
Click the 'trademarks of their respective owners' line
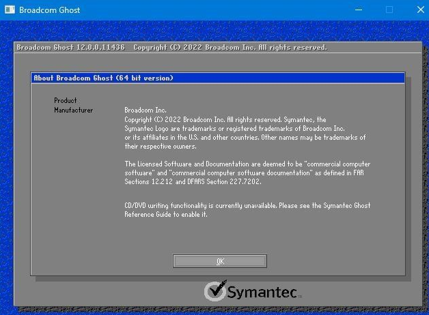(161, 146)
